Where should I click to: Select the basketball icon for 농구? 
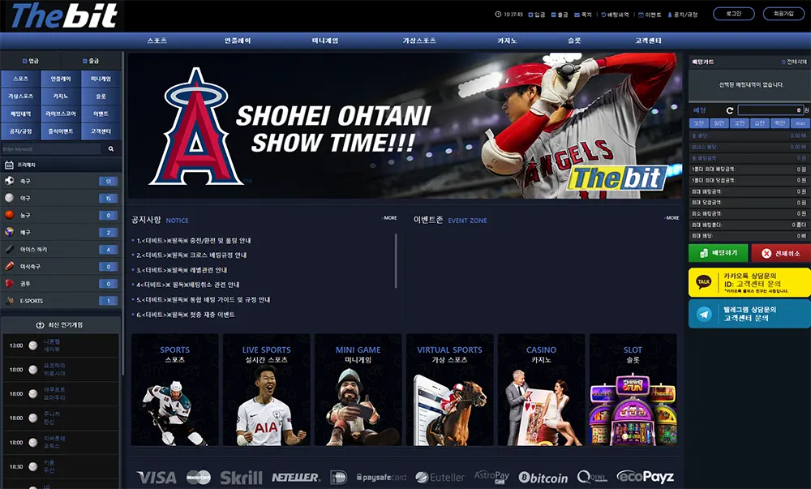tap(9, 215)
